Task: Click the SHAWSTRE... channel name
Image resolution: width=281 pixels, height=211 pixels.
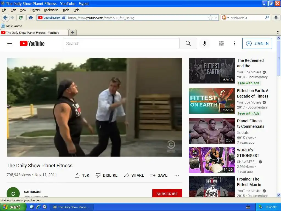Action: point(247,162)
